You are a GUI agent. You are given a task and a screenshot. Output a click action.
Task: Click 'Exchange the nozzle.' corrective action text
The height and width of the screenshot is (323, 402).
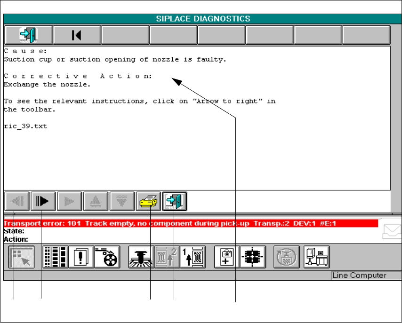tap(47, 85)
